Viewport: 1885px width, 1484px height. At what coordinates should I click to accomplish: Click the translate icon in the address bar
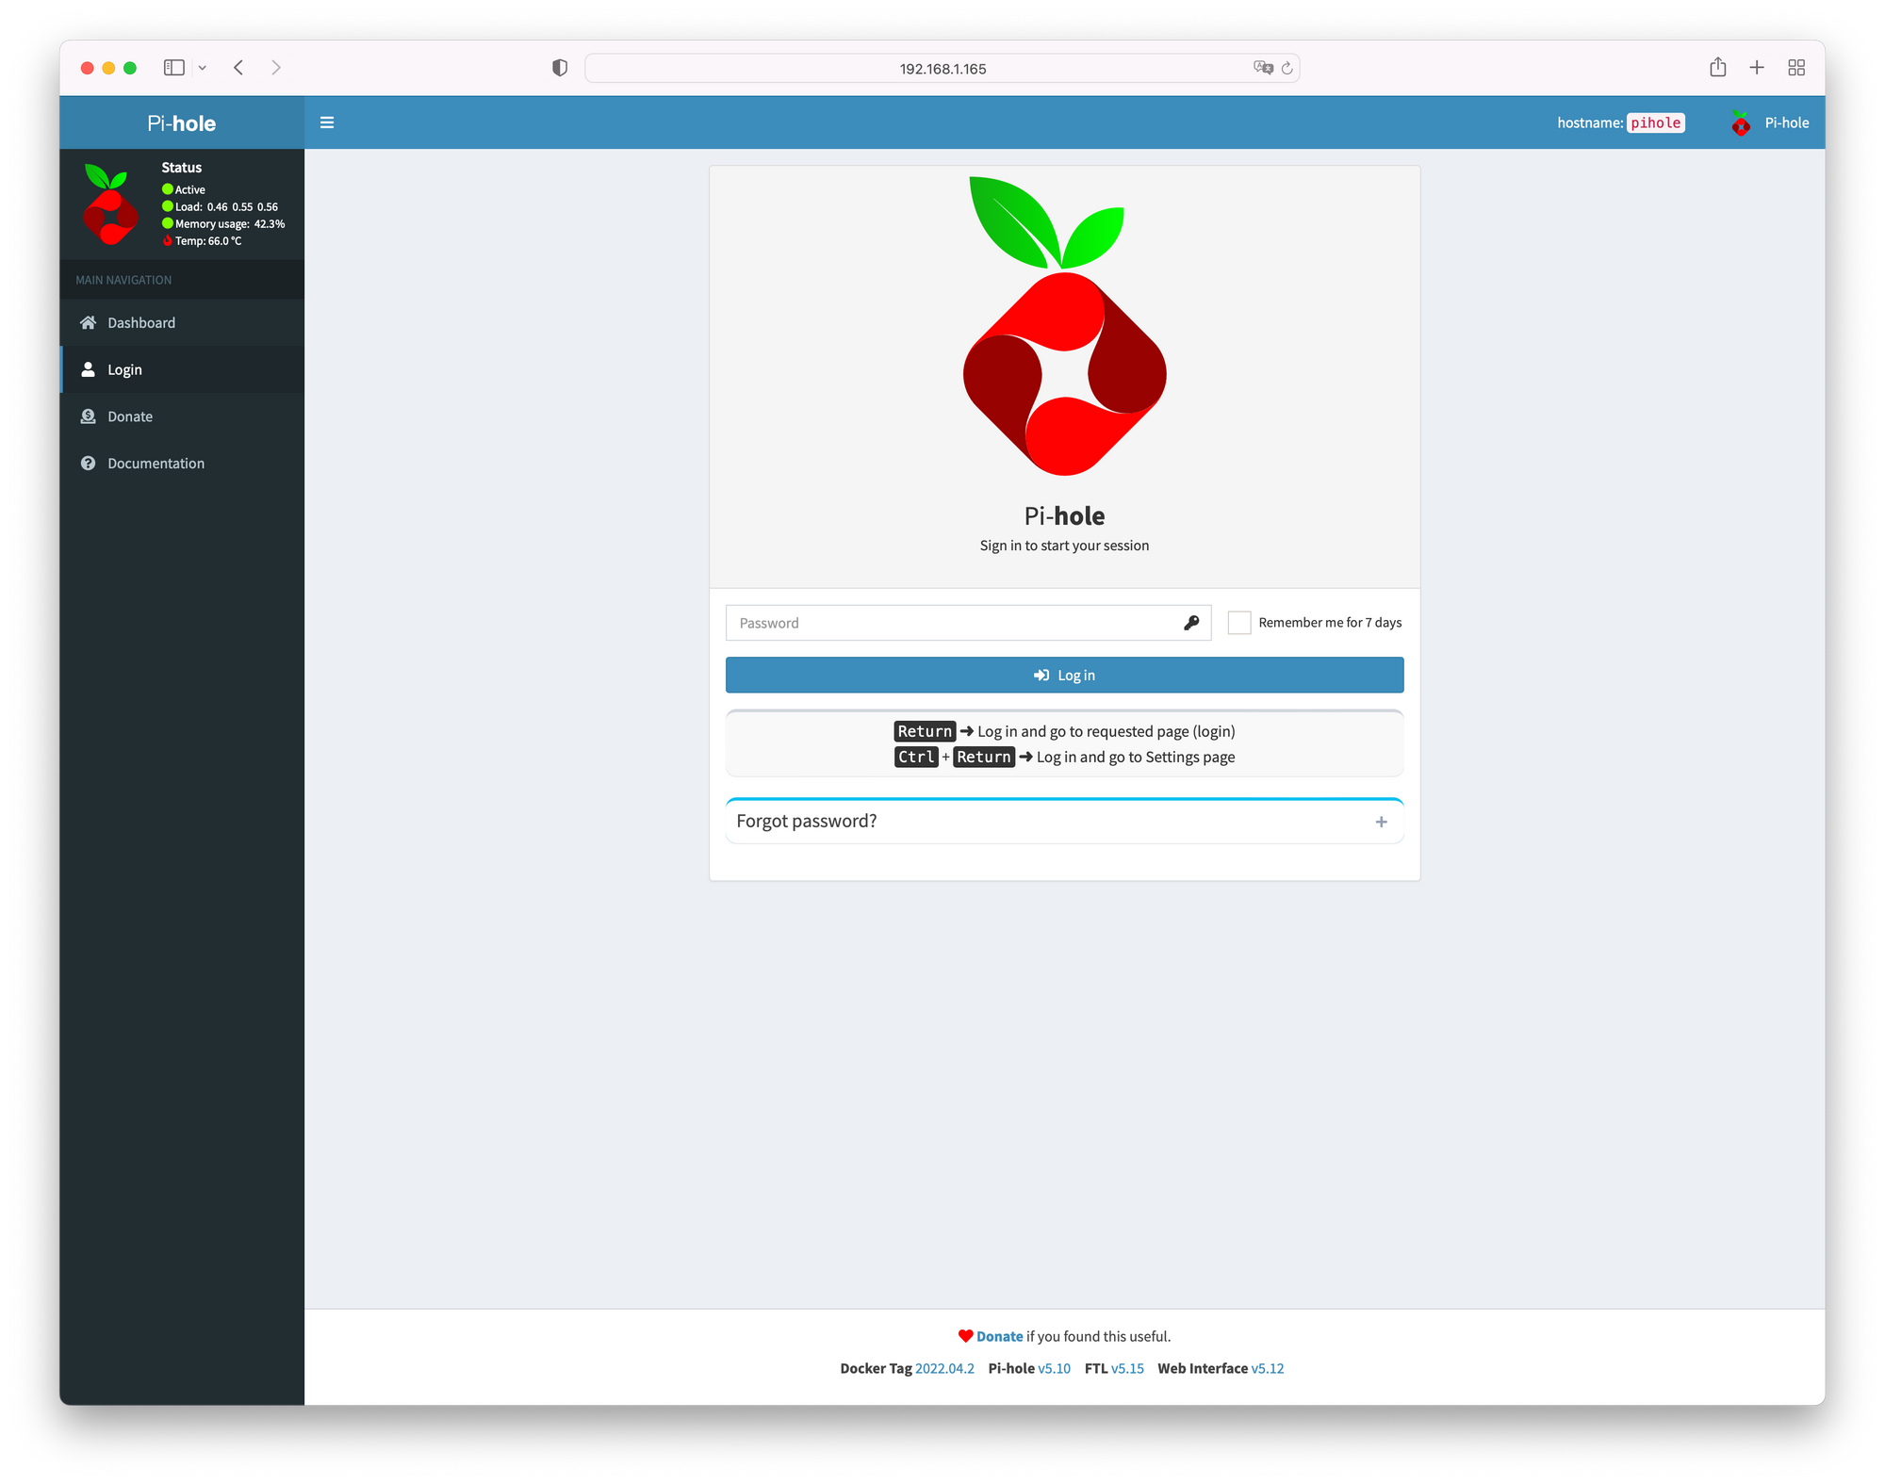click(x=1263, y=68)
